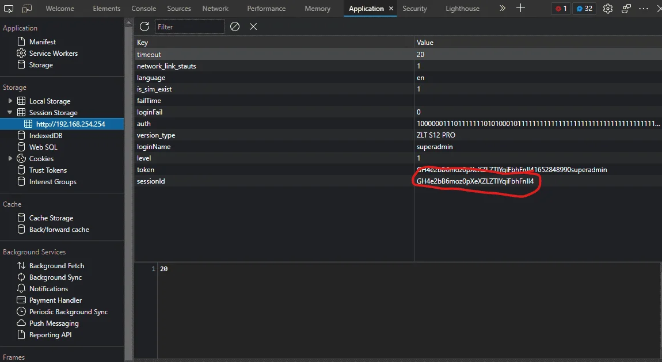This screenshot has height=362, width=662.
Task: Collapse the Session Storage tree node
Action: click(10, 112)
